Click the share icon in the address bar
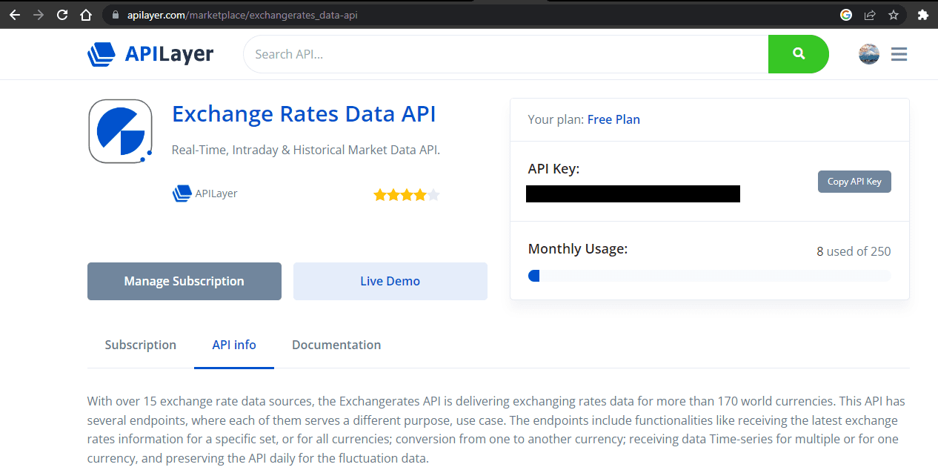 point(869,14)
